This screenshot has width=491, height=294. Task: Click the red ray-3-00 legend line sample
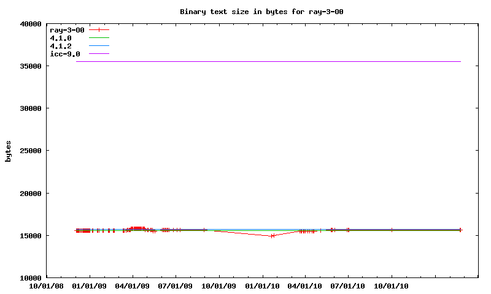coord(99,30)
